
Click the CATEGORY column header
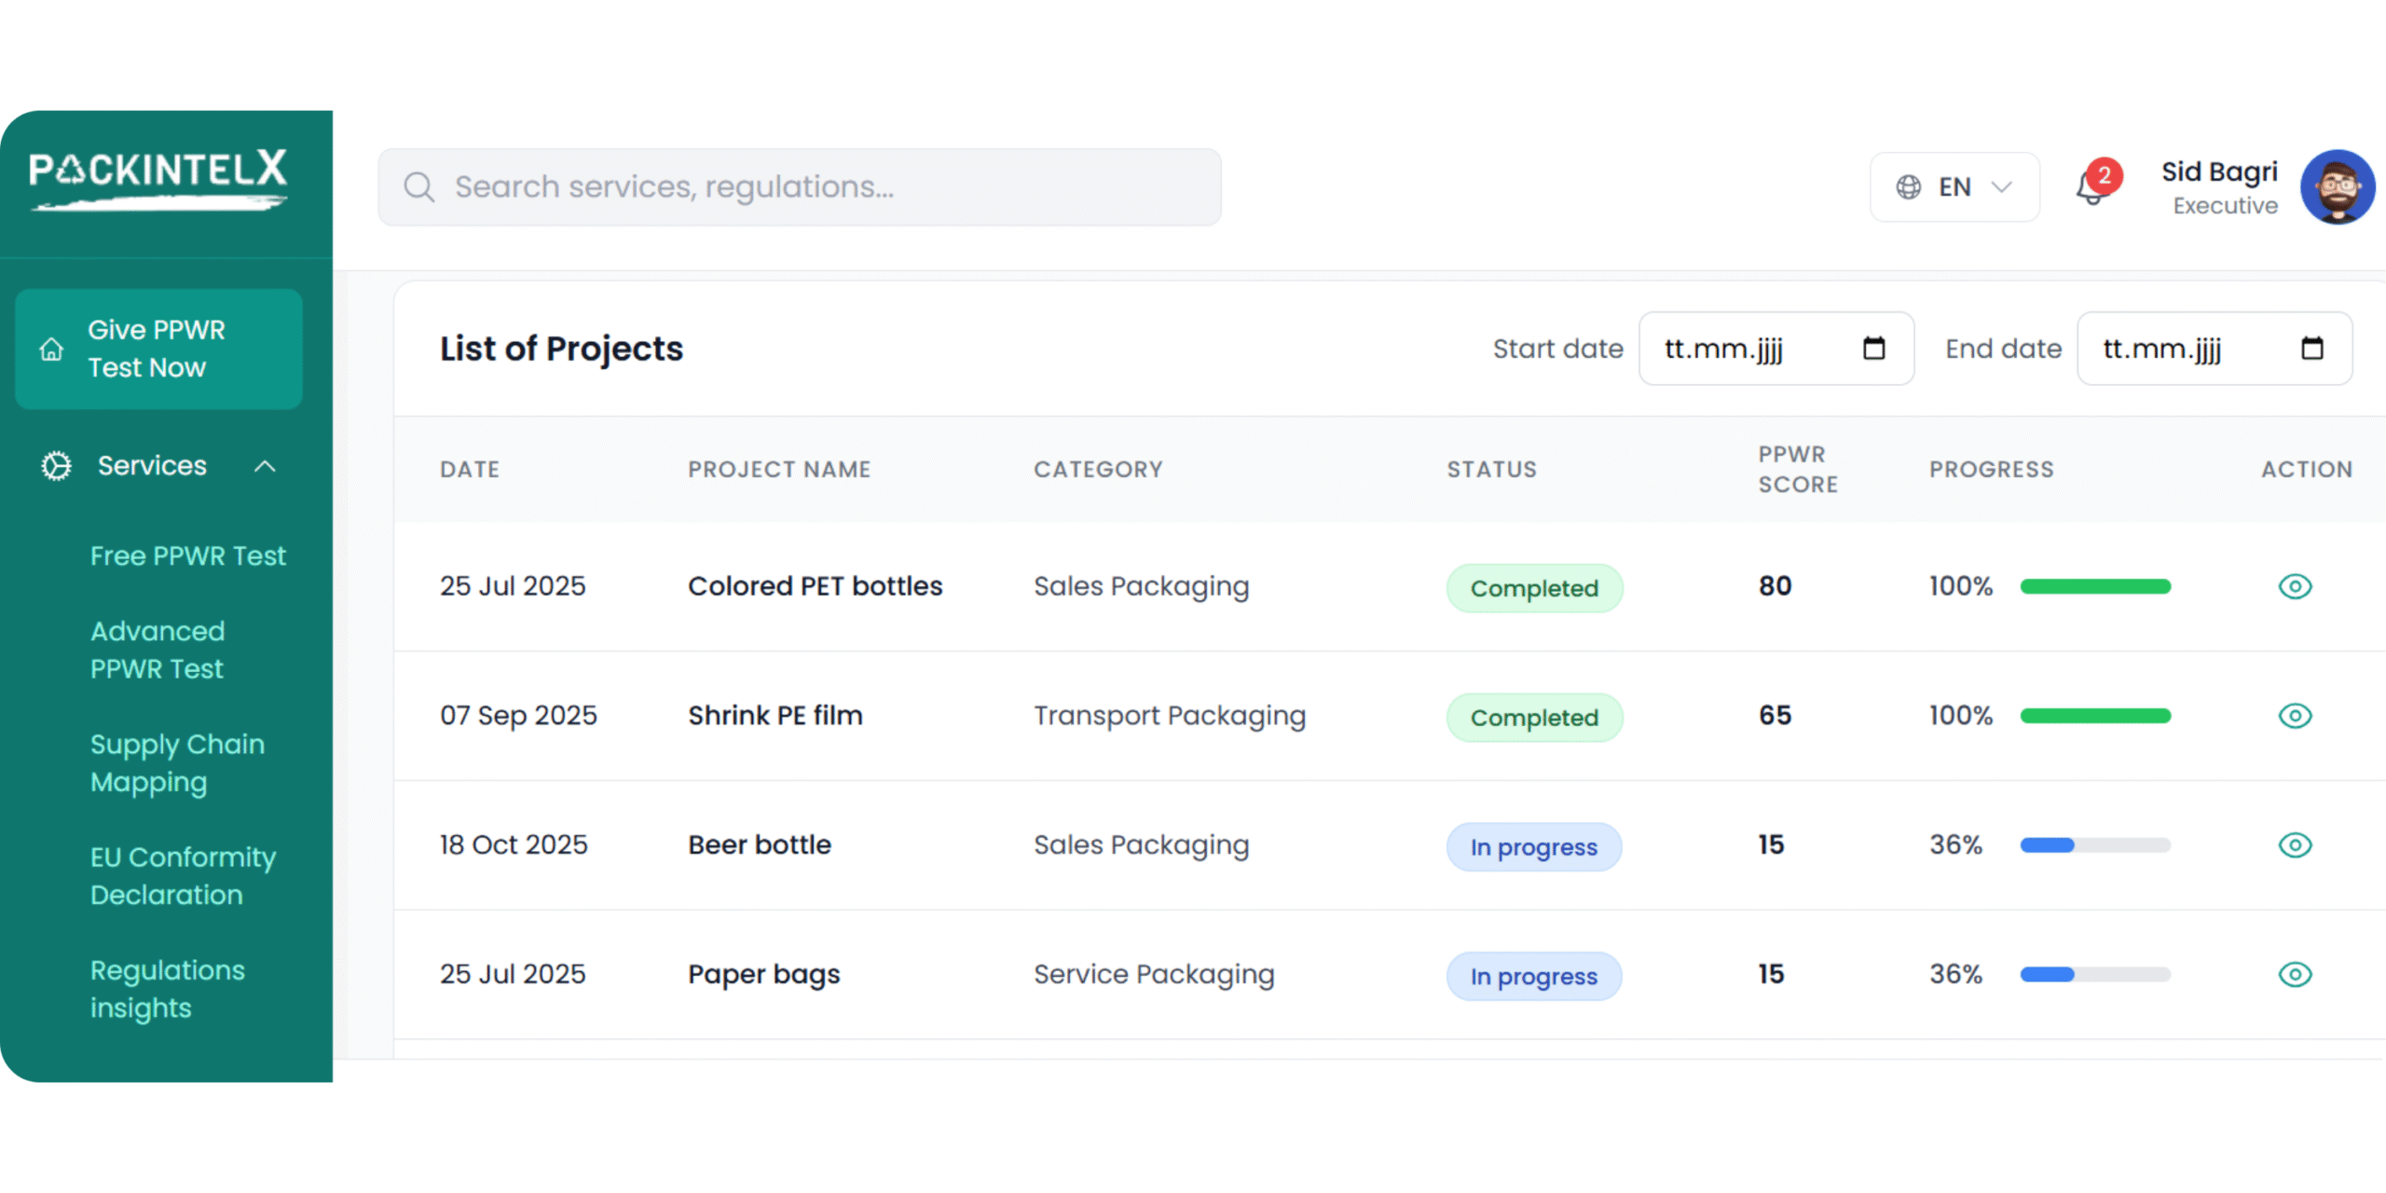pyautogui.click(x=1098, y=469)
